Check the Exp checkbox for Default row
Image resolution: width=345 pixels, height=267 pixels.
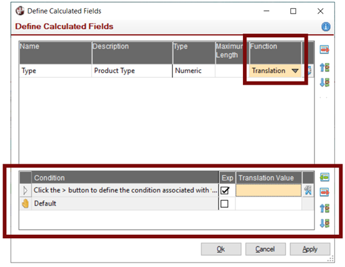coord(224,203)
